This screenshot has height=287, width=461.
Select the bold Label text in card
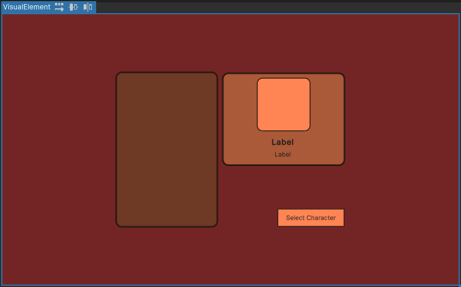coord(282,142)
